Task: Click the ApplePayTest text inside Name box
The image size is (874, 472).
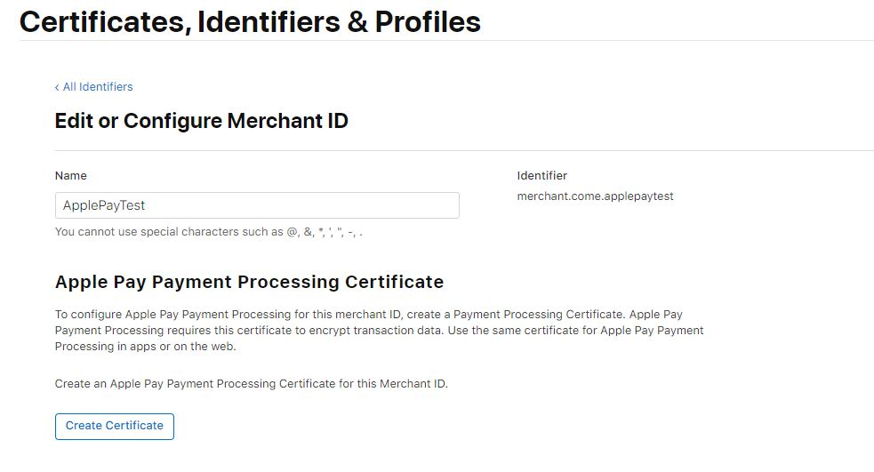Action: coord(104,205)
